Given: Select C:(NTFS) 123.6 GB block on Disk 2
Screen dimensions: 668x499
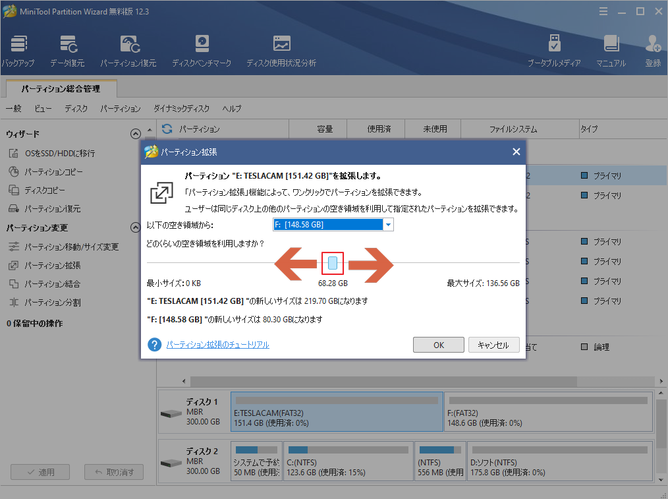Looking at the screenshot, I should (348, 461).
